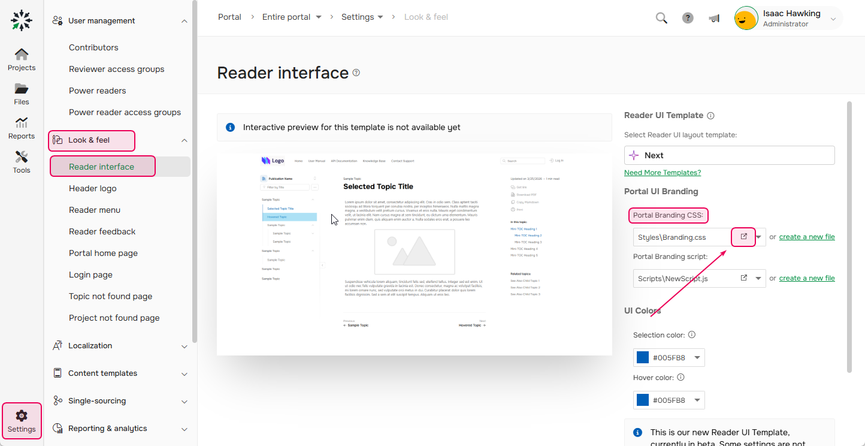Click the Portal breadcrumb link
The image size is (865, 446).
(x=229, y=17)
